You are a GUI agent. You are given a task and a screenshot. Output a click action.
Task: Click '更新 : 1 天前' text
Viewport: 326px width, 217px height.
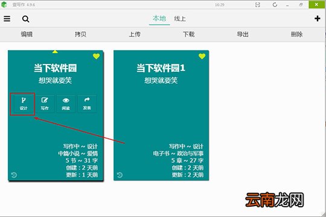pyautogui.click(x=82, y=175)
